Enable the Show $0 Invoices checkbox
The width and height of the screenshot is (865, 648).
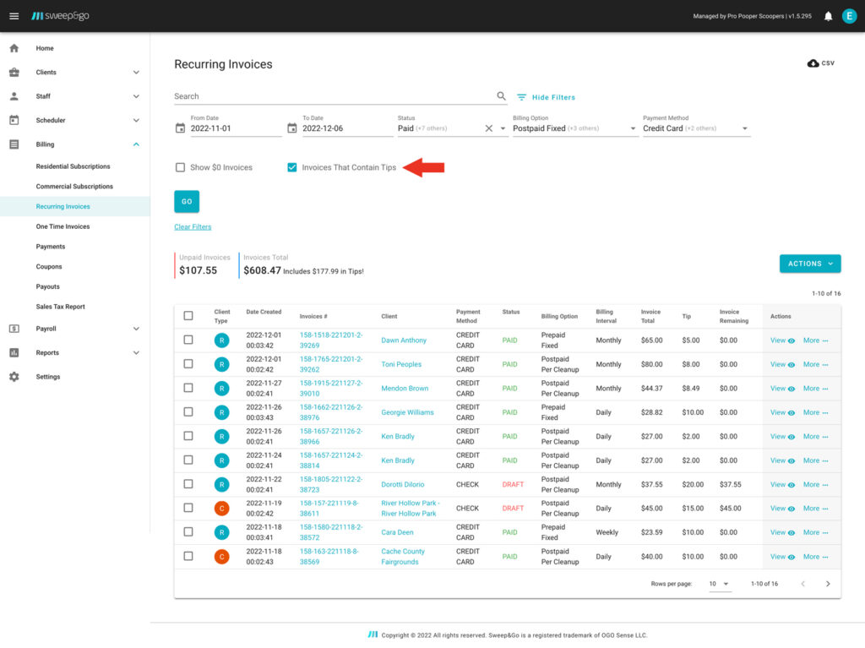pyautogui.click(x=180, y=167)
